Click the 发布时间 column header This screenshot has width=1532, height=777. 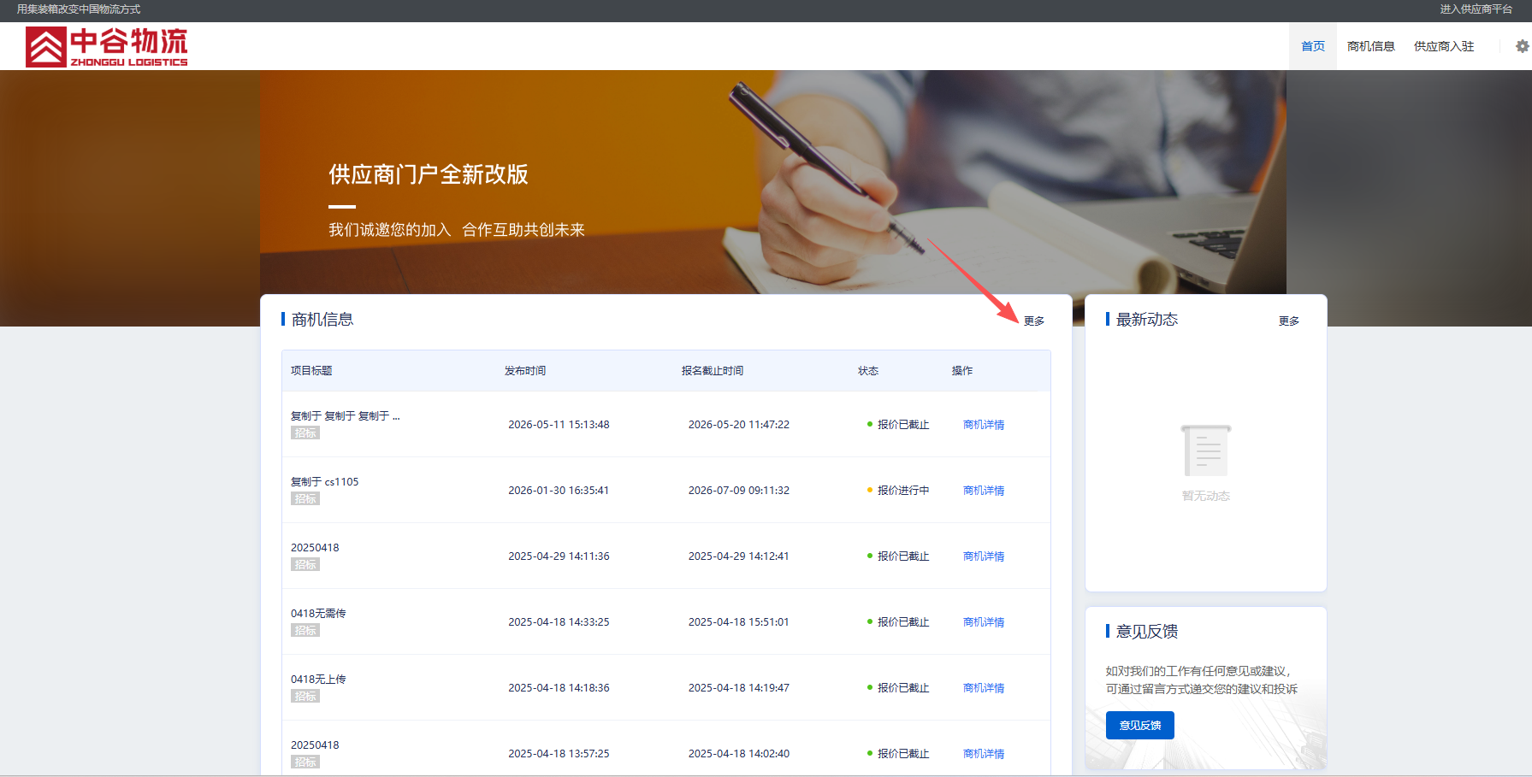[525, 371]
